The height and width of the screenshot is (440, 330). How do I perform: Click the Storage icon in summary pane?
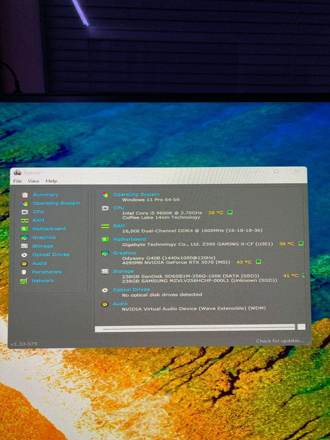(x=105, y=272)
